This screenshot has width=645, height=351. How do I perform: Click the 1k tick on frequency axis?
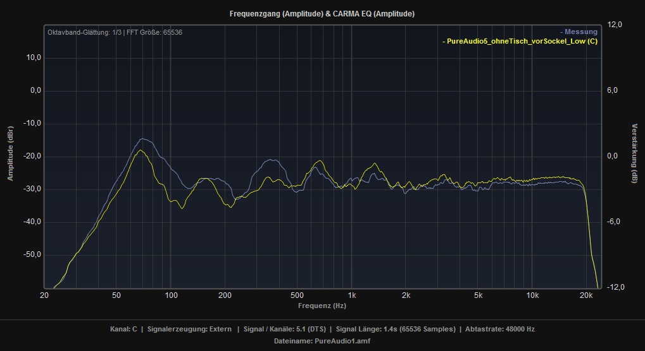351,295
